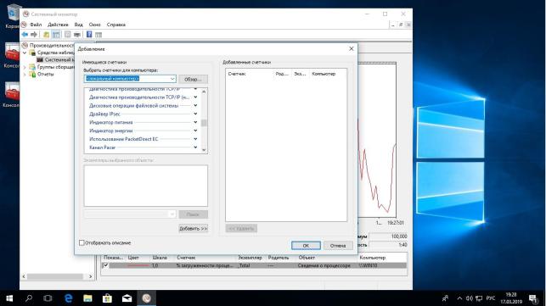Expand the Отчеты tree node

pos(25,74)
